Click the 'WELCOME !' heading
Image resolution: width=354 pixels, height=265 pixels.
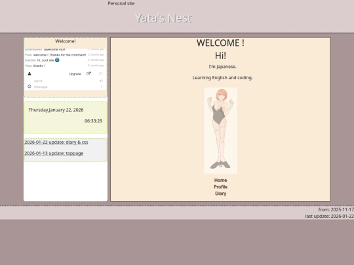(220, 43)
